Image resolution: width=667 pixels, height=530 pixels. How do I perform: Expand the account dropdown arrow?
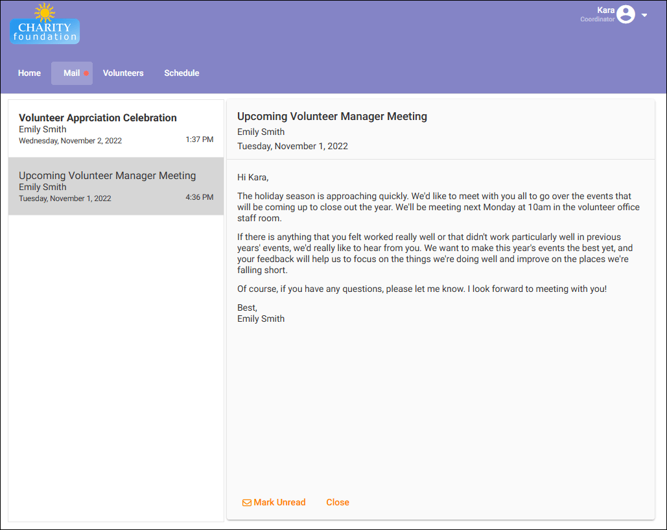pos(644,15)
